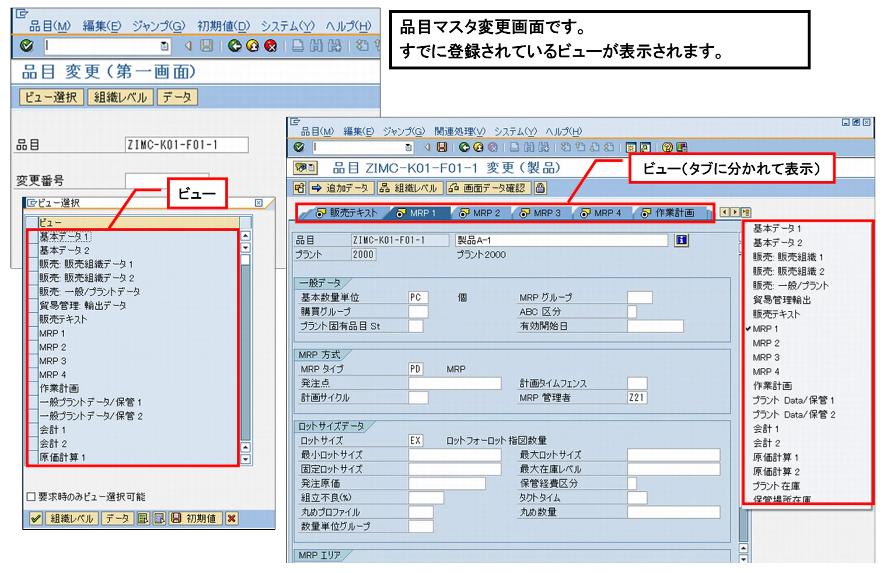Click green Enter checkmark in 品目 ZIMC-K01-F01-1 変更 window
The height and width of the screenshot is (573, 887).
coord(299,147)
